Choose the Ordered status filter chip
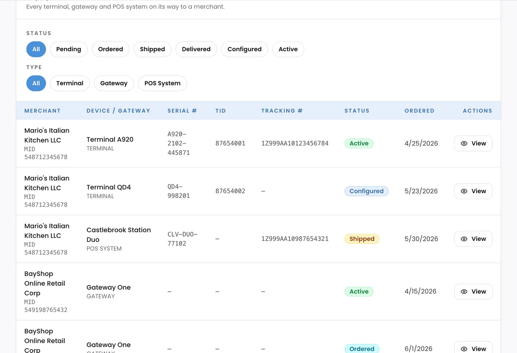 [x=111, y=49]
